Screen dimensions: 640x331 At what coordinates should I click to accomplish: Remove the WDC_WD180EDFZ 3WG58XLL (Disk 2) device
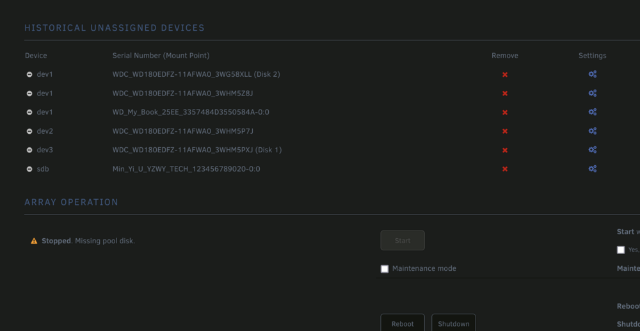coord(505,75)
